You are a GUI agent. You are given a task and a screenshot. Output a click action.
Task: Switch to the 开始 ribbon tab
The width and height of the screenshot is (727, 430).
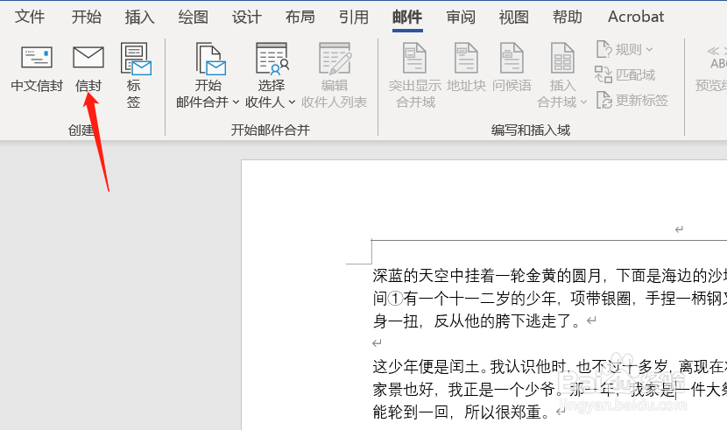point(86,18)
